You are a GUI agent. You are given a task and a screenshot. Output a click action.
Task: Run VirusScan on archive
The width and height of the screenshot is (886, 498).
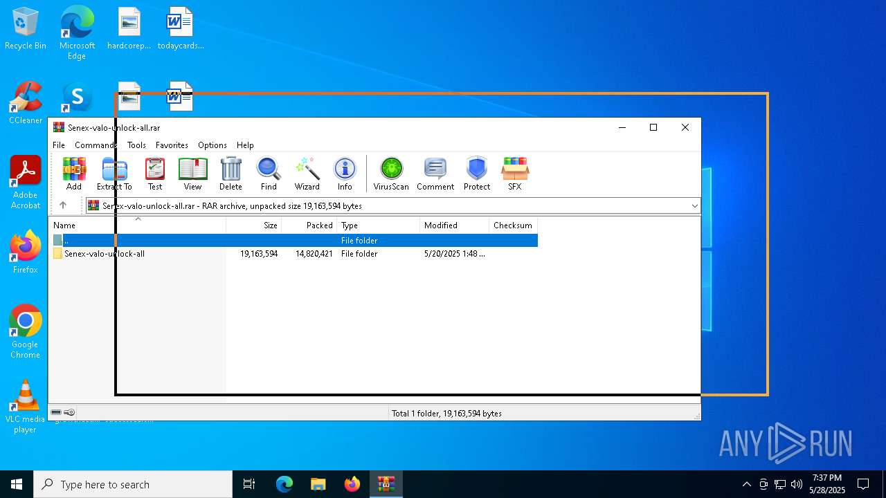pyautogui.click(x=391, y=174)
